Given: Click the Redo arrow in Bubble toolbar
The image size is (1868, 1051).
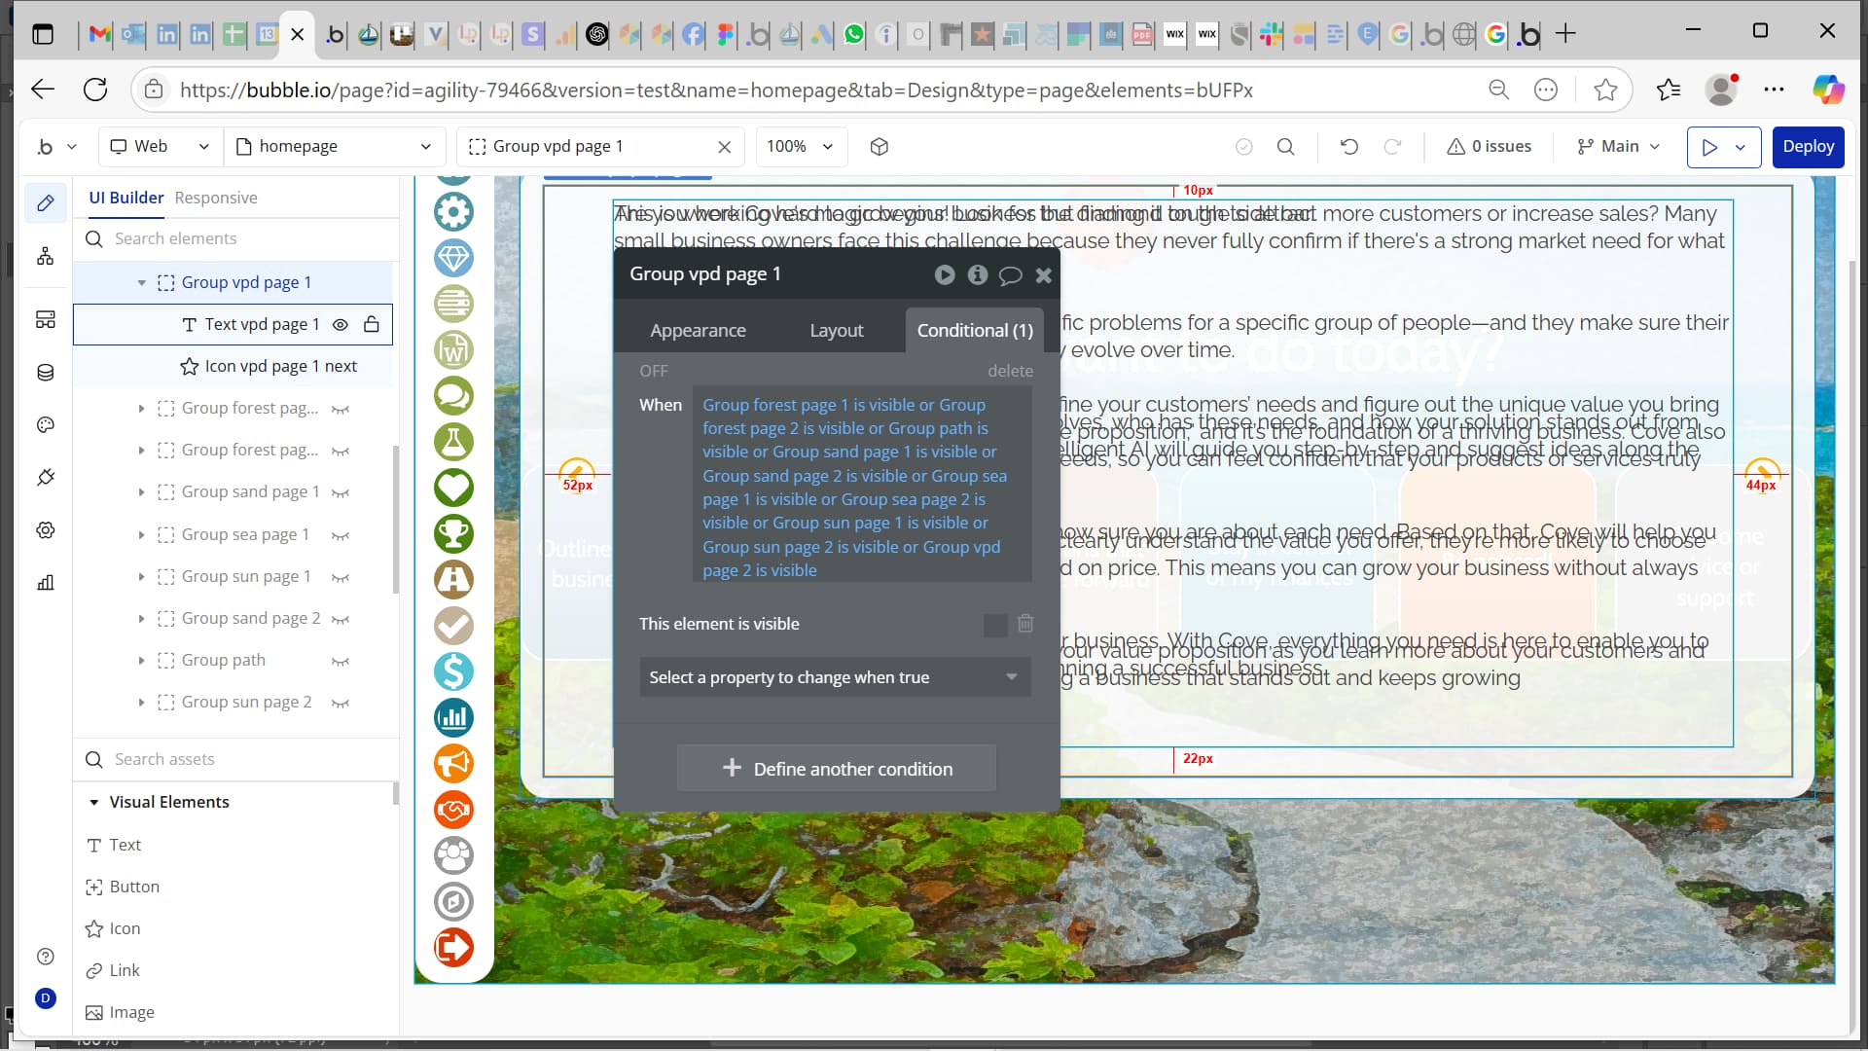Looking at the screenshot, I should coord(1392,147).
